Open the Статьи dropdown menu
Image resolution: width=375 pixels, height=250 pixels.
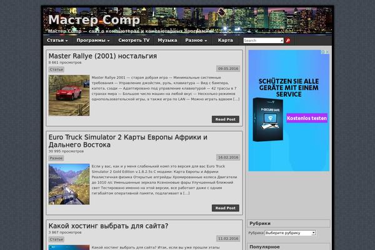pos(57,41)
